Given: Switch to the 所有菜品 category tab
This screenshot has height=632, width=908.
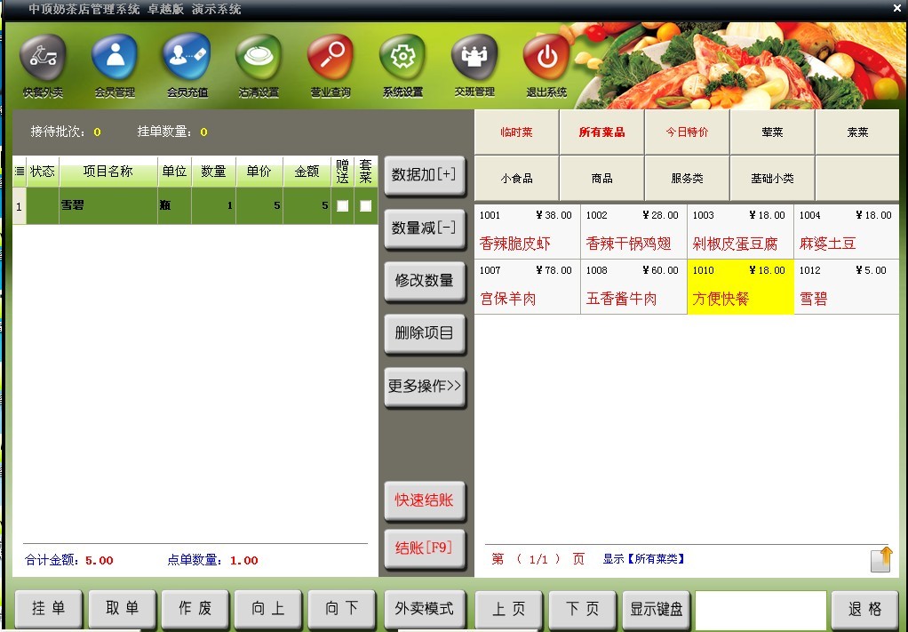Looking at the screenshot, I should [x=601, y=132].
